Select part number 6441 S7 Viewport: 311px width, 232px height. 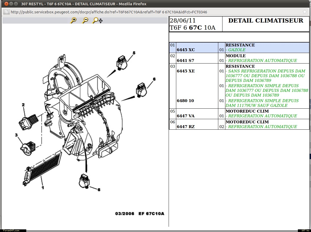(185, 60)
